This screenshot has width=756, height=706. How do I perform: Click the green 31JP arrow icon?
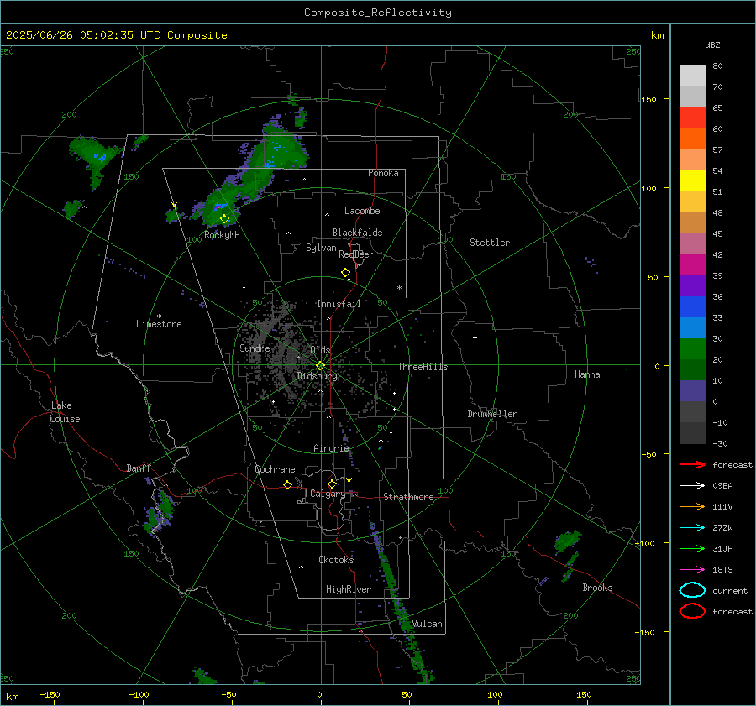coord(692,548)
